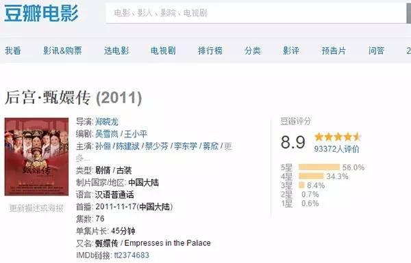Open the 我看 navigation item
The image size is (411, 263).
point(13,51)
